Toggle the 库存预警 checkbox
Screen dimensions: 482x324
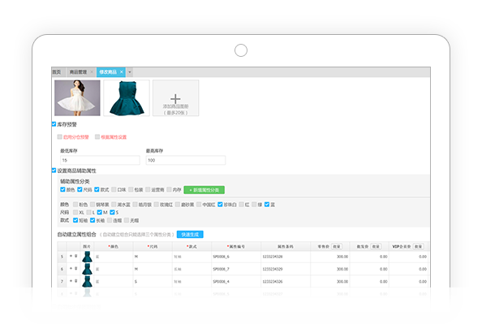point(54,124)
